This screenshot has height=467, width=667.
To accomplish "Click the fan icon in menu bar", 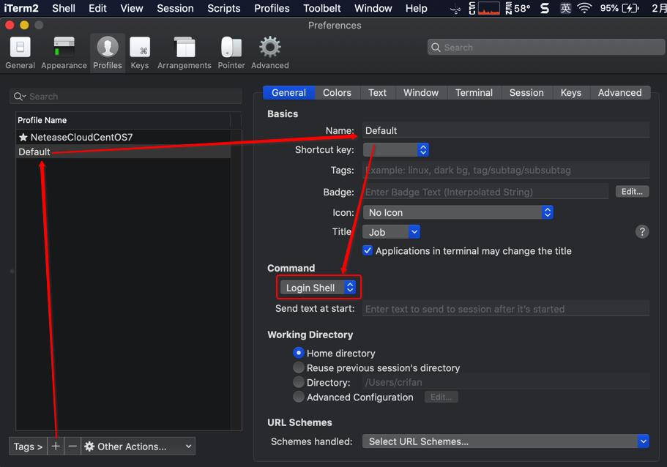I will pyautogui.click(x=455, y=8).
